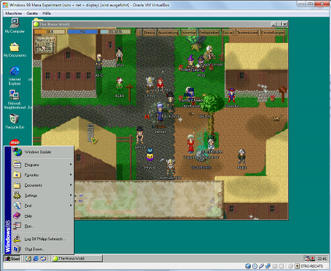Expand the Find submenu arrow
The width and height of the screenshot is (331, 271).
point(71,205)
